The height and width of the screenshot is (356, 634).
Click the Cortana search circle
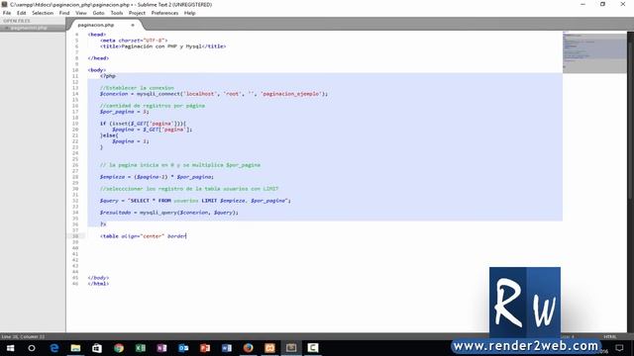[32, 348]
